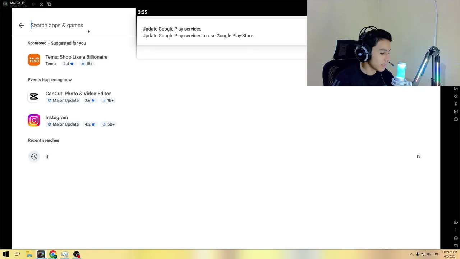Image resolution: width=460 pixels, height=259 pixels.
Task: Click the FRA language indicator
Action: click(436, 254)
